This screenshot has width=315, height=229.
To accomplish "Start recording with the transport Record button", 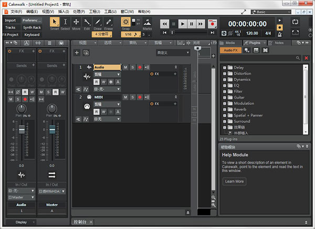I will click(212, 24).
